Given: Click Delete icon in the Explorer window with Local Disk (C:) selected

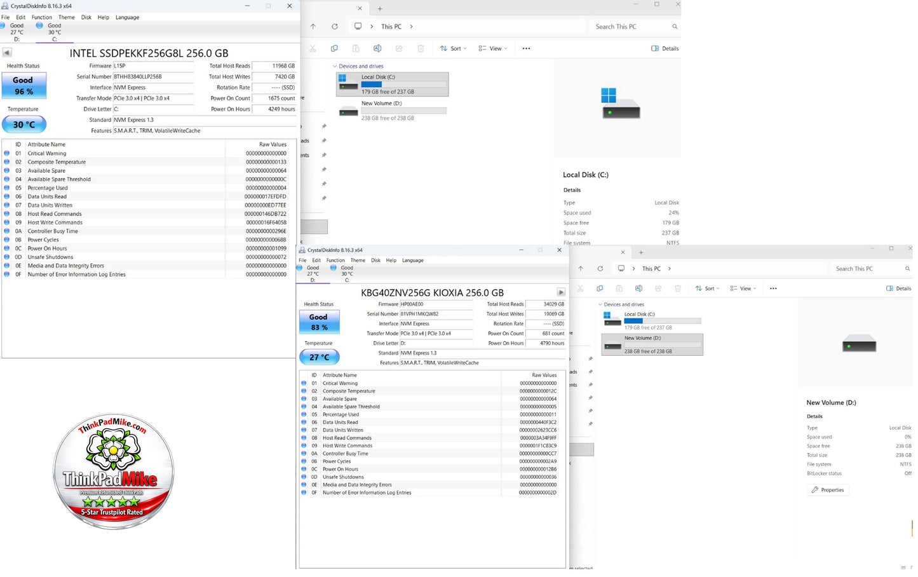Looking at the screenshot, I should click(421, 48).
